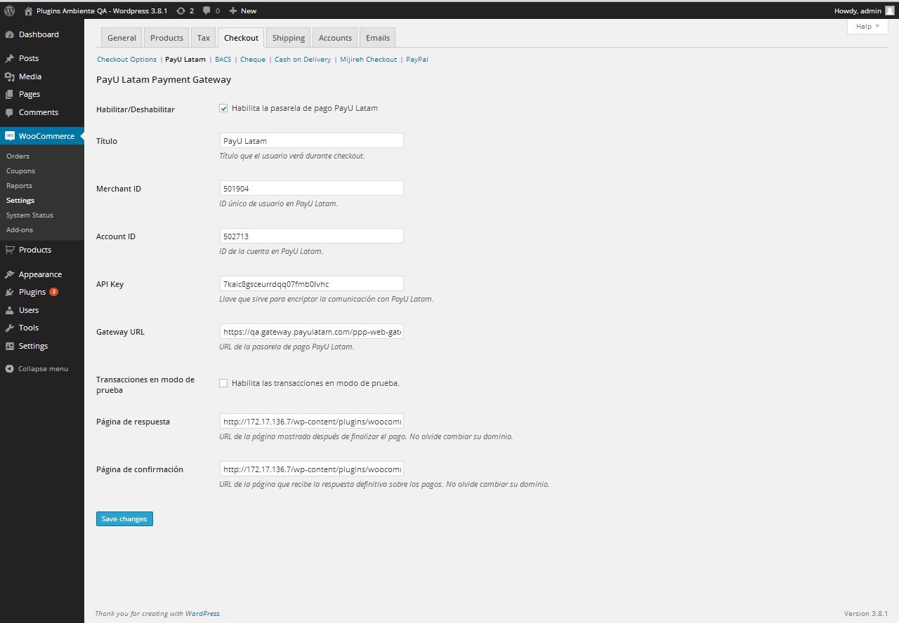
Task: Switch to the Emails tab
Action: [378, 38]
